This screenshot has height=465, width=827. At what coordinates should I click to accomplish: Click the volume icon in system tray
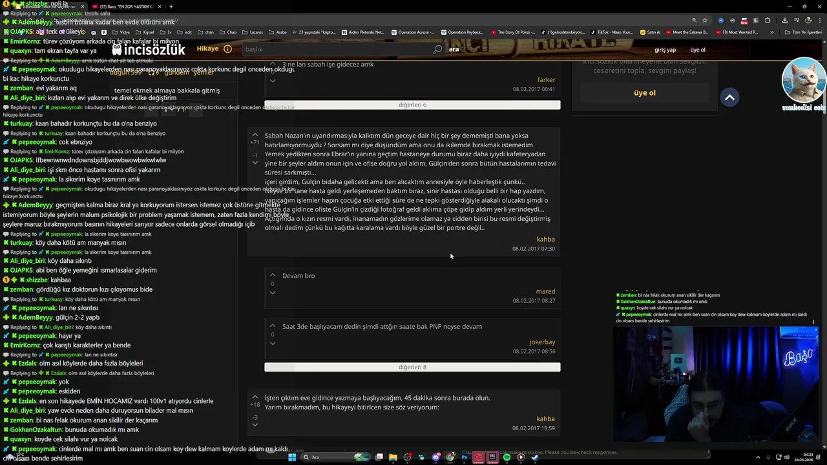[x=787, y=457]
